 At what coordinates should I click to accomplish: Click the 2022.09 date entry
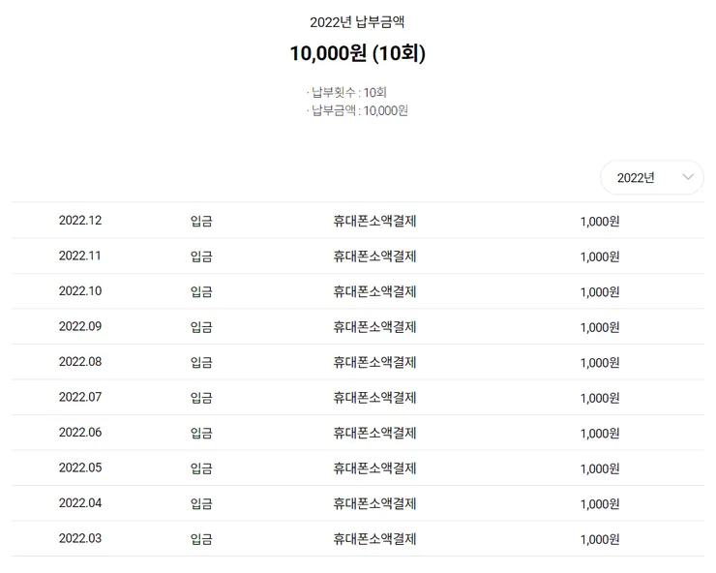[80, 327]
